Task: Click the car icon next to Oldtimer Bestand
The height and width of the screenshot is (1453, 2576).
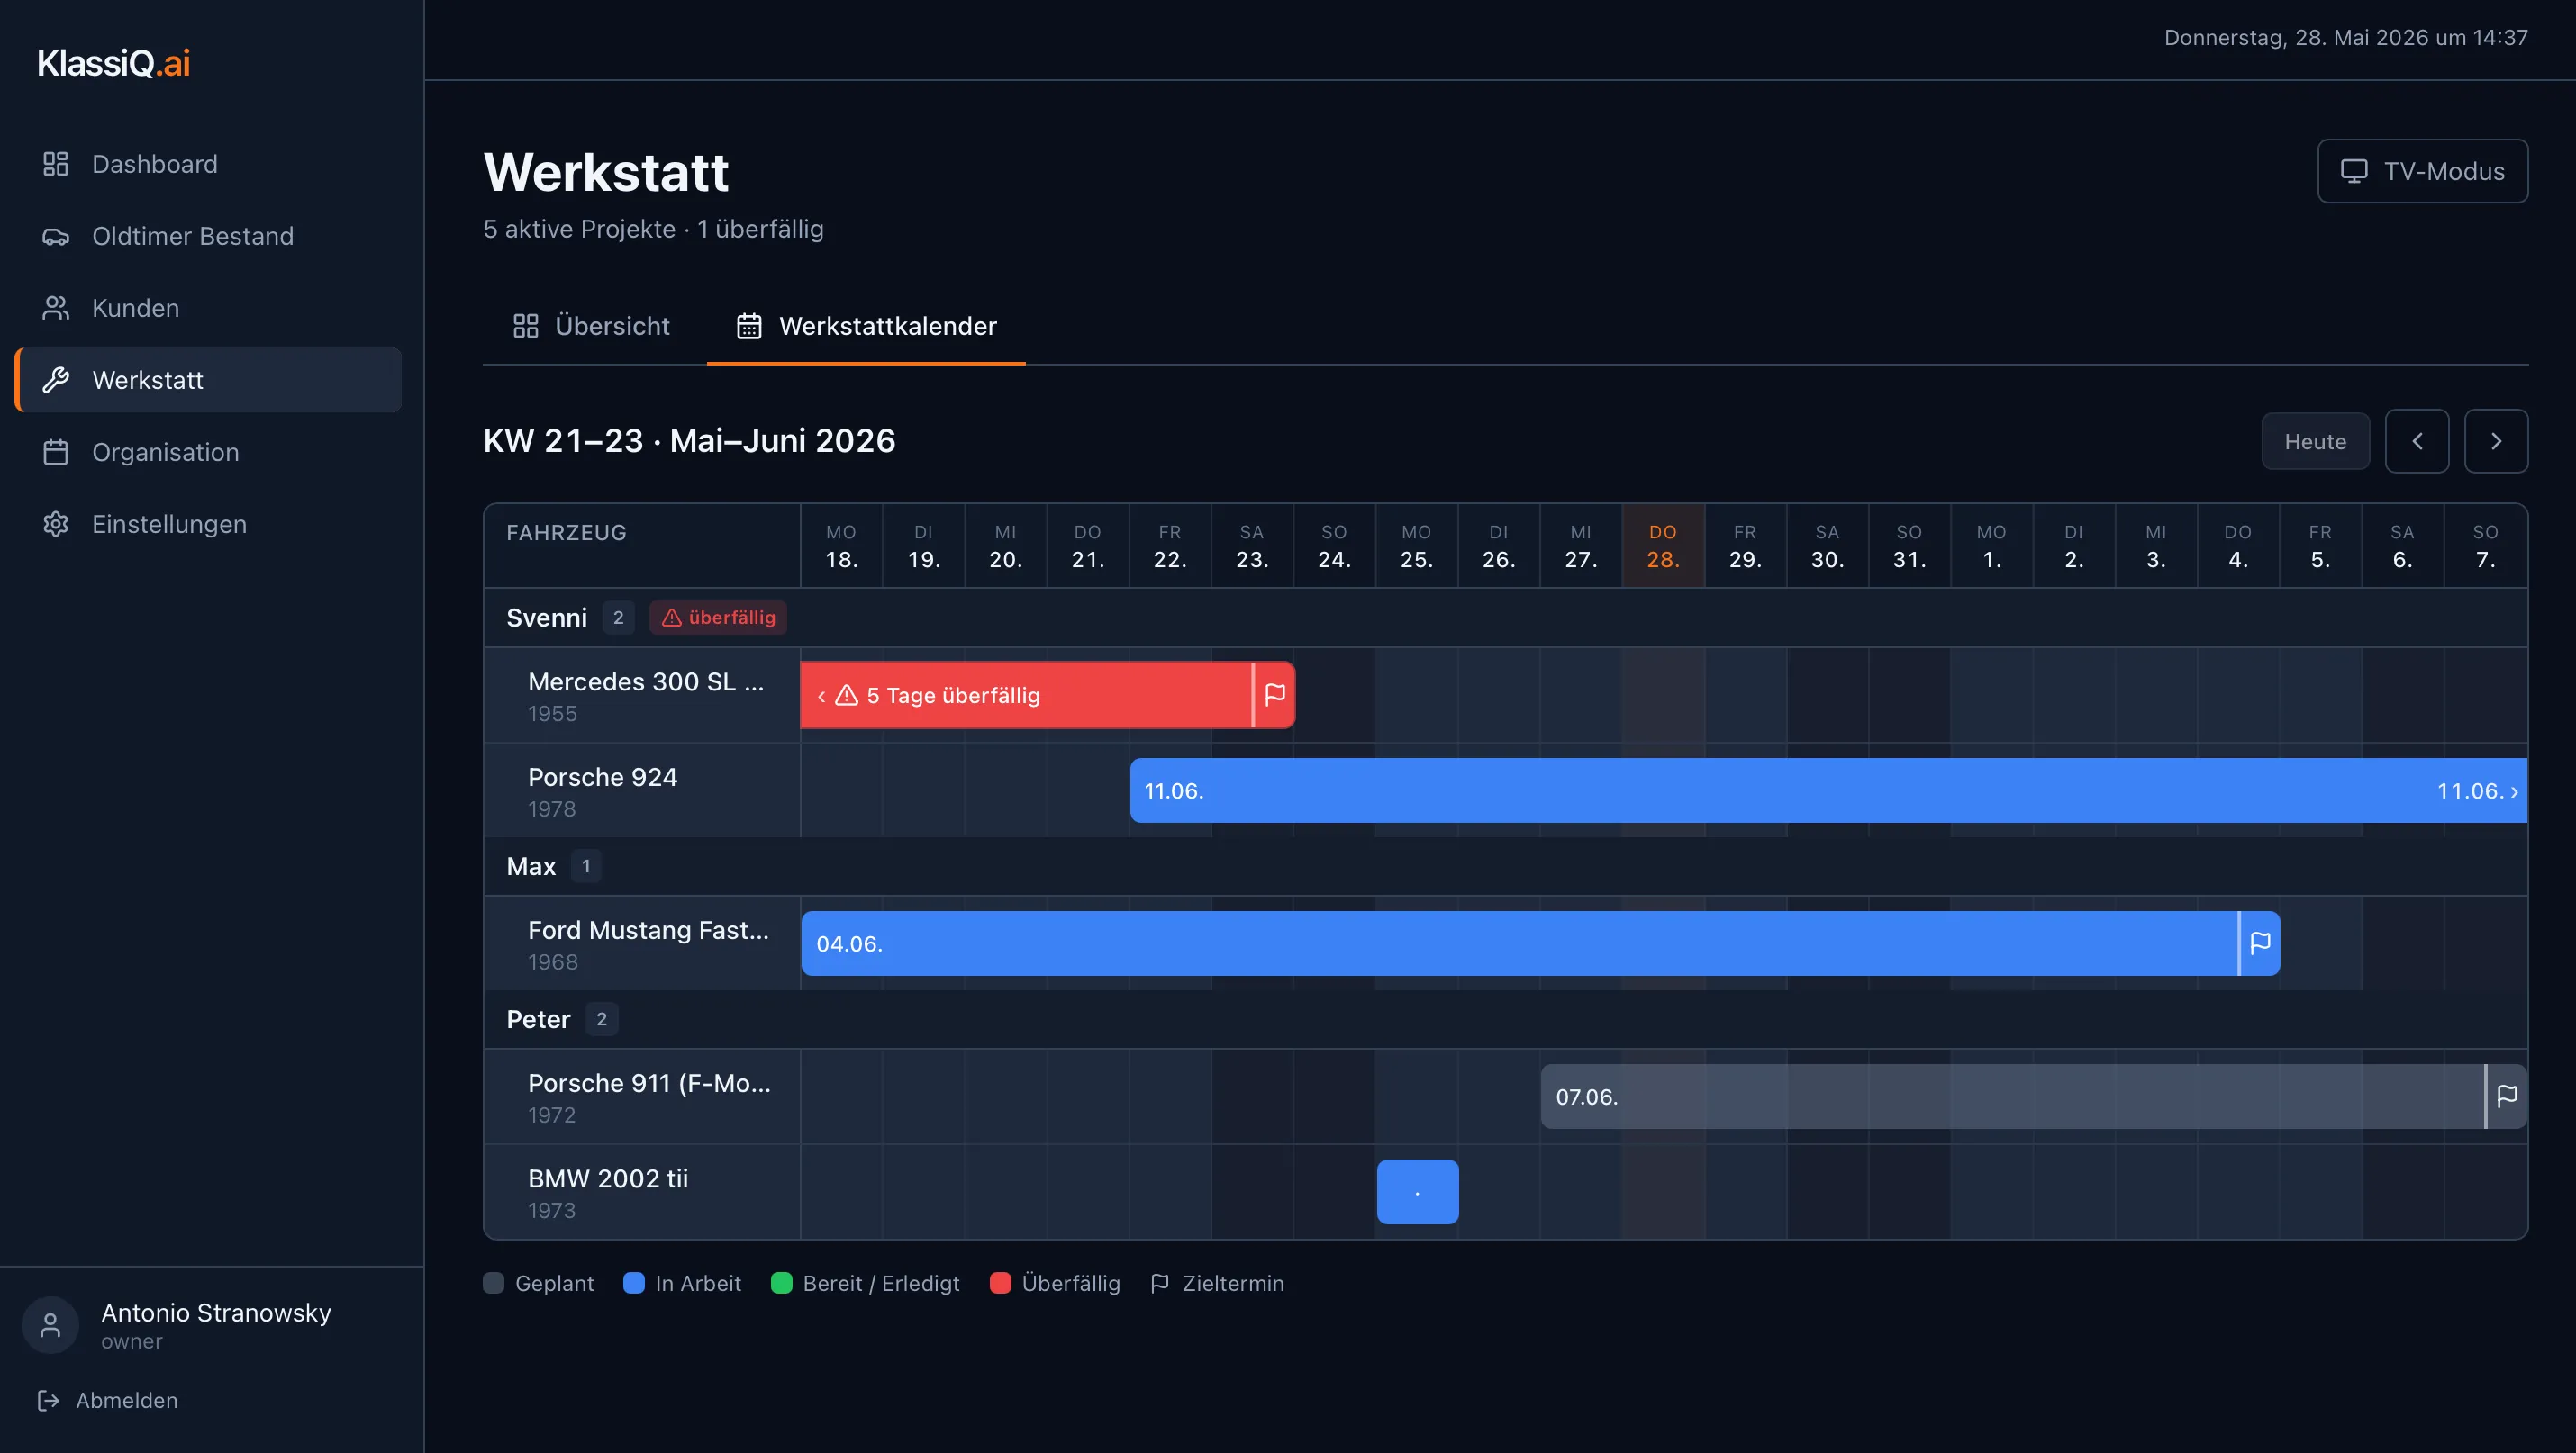Action: (56, 236)
